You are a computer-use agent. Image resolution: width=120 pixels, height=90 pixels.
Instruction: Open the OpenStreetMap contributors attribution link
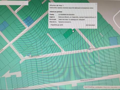click(93, 87)
